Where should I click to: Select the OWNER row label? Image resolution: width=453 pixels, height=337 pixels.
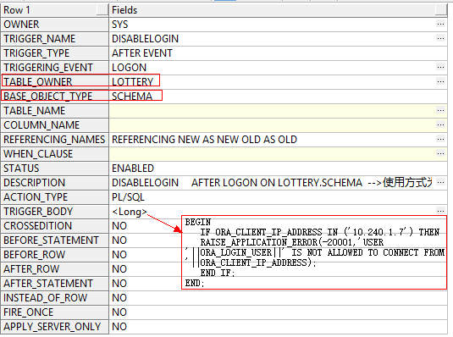coord(54,25)
